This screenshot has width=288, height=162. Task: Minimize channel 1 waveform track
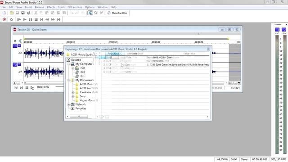[x=19, y=45]
